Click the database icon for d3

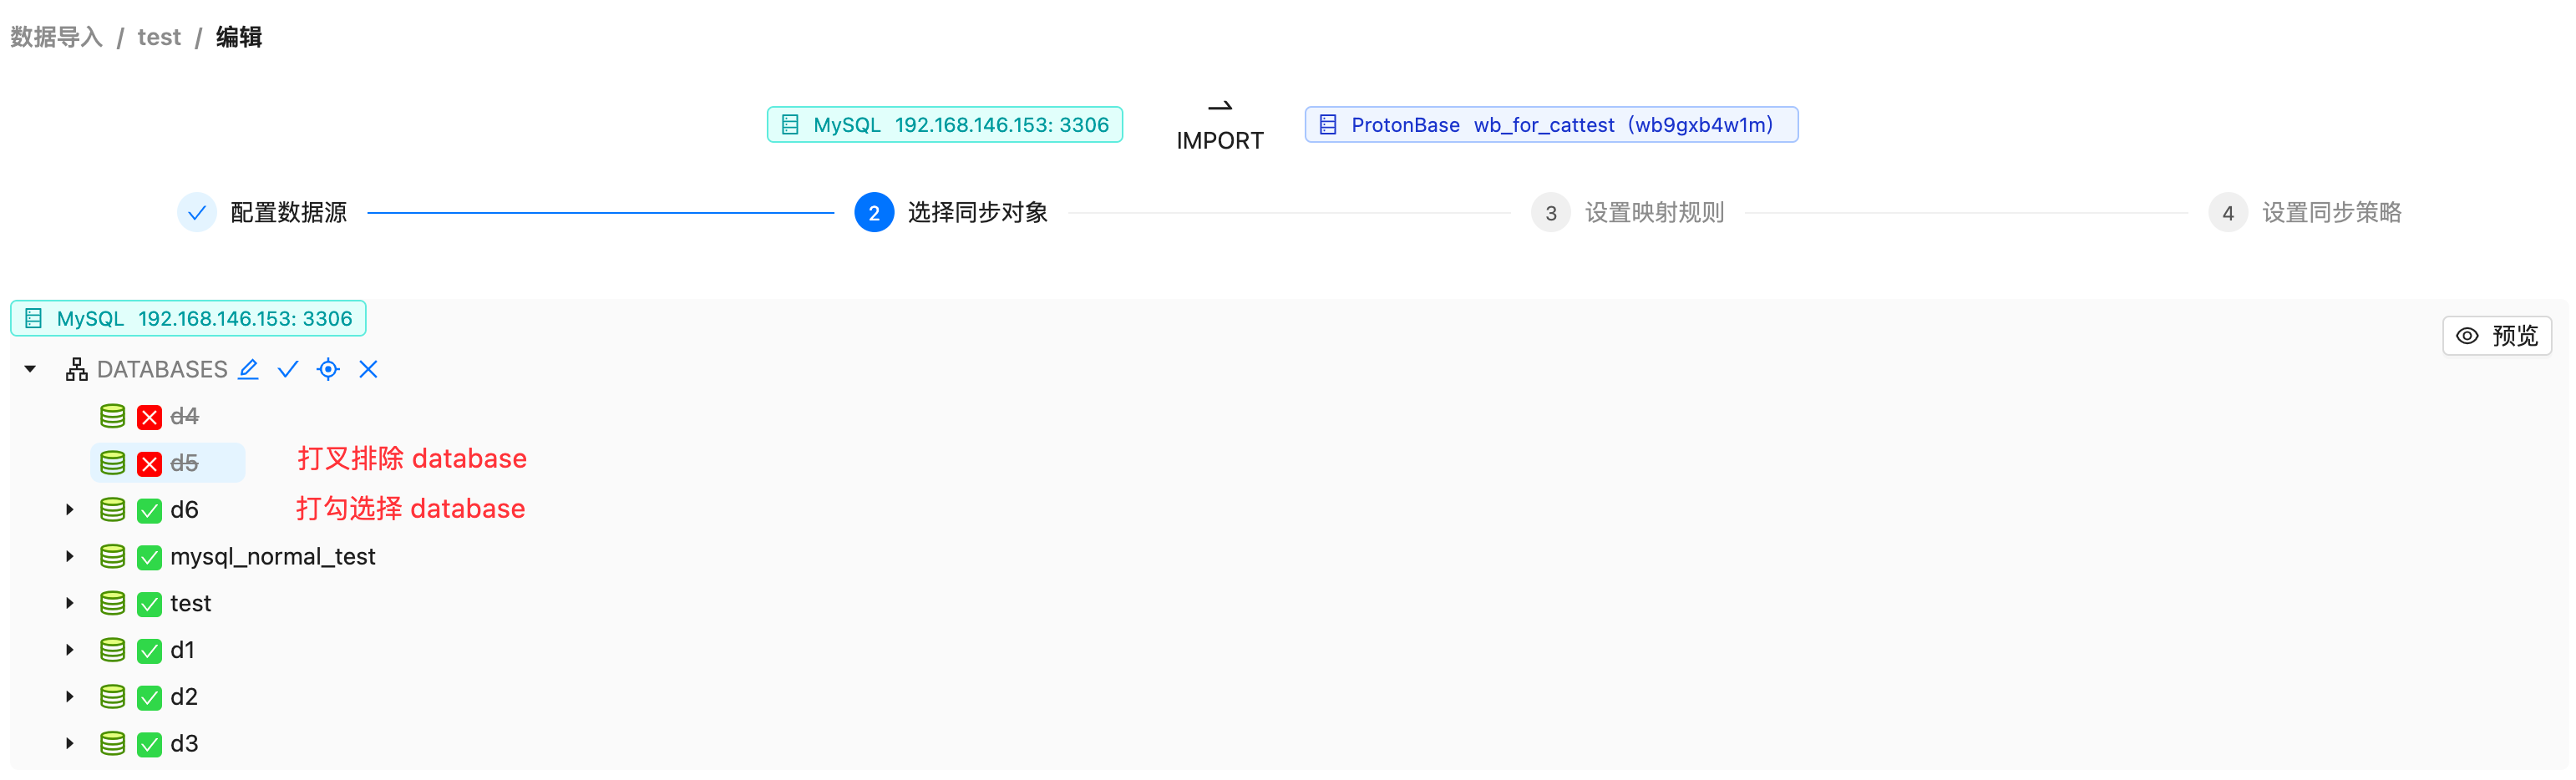tap(113, 743)
